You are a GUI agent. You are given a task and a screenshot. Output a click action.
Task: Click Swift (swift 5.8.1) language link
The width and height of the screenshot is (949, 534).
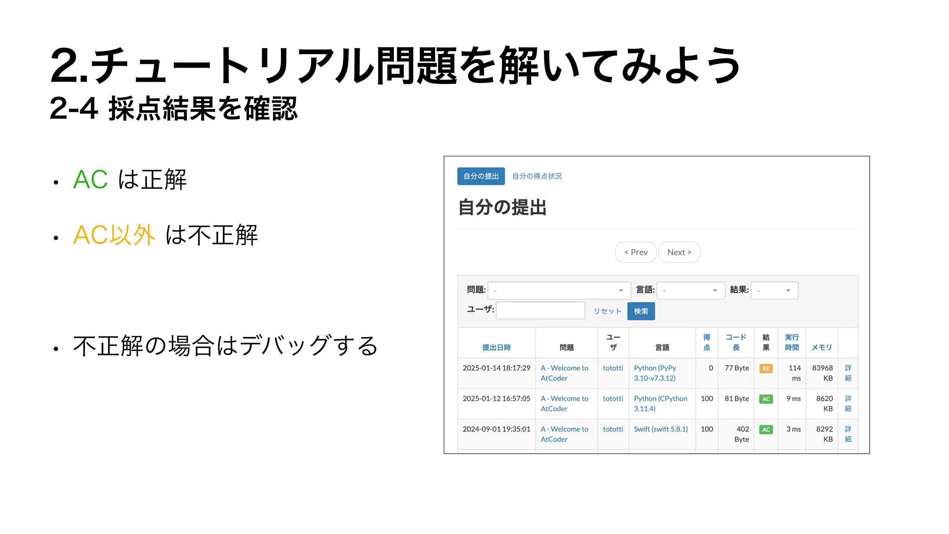point(661,429)
